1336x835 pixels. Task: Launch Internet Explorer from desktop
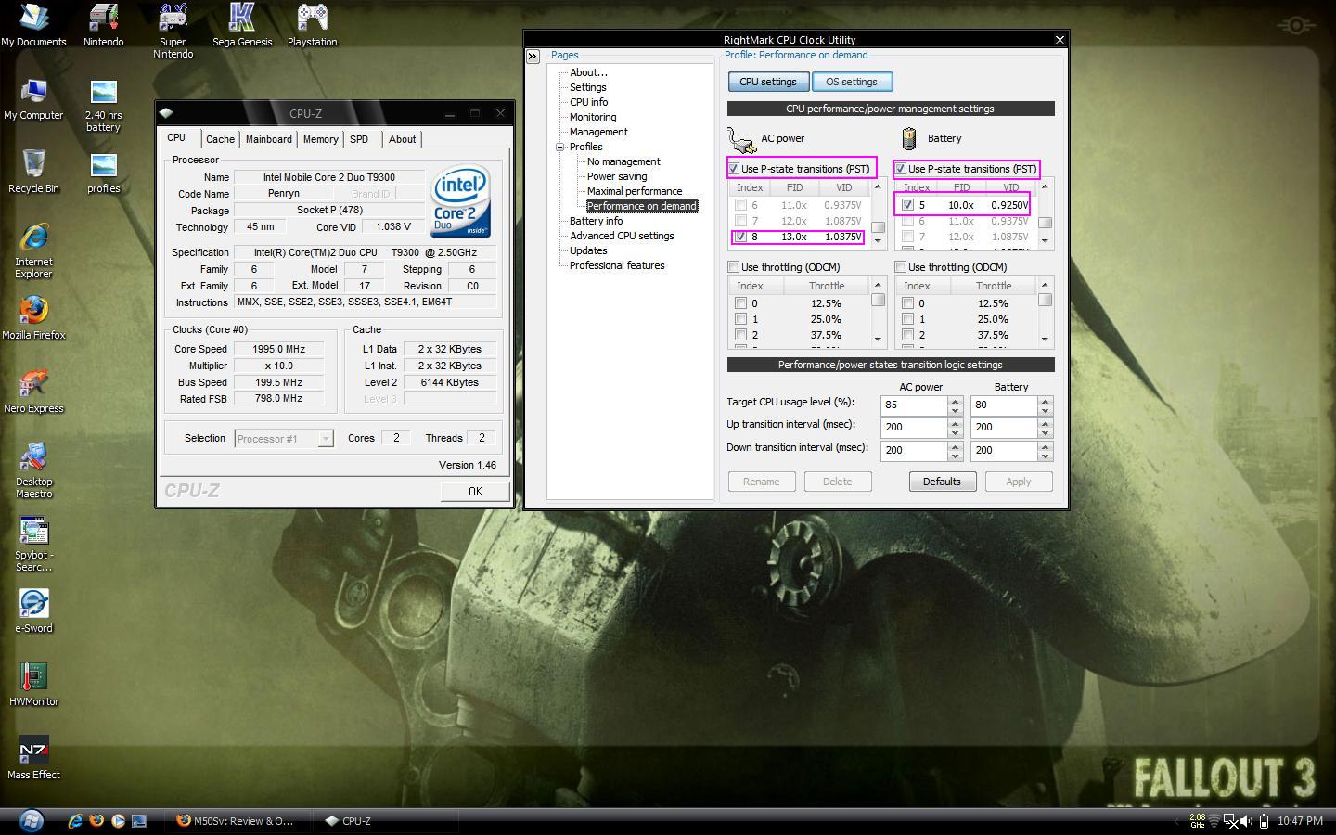[x=33, y=250]
